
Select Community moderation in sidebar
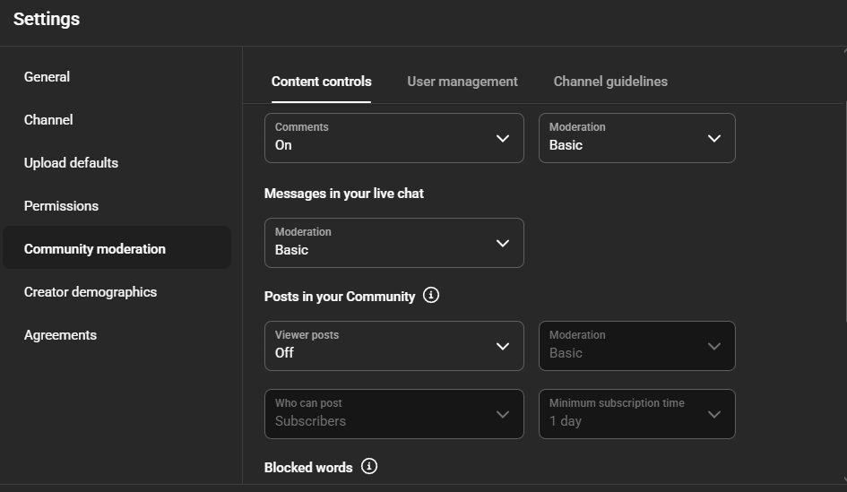pyautogui.click(x=117, y=247)
